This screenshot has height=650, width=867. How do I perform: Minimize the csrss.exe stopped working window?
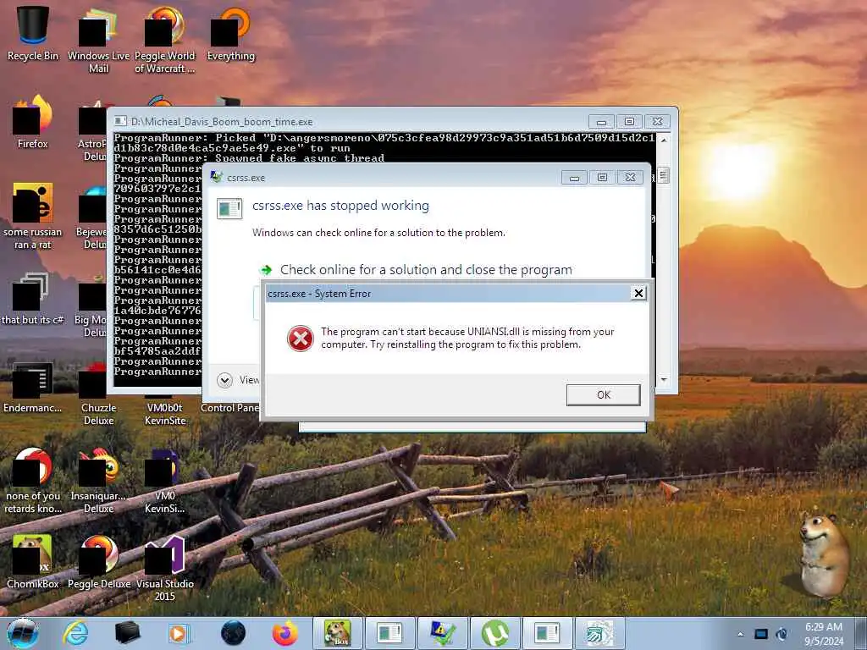pos(575,178)
